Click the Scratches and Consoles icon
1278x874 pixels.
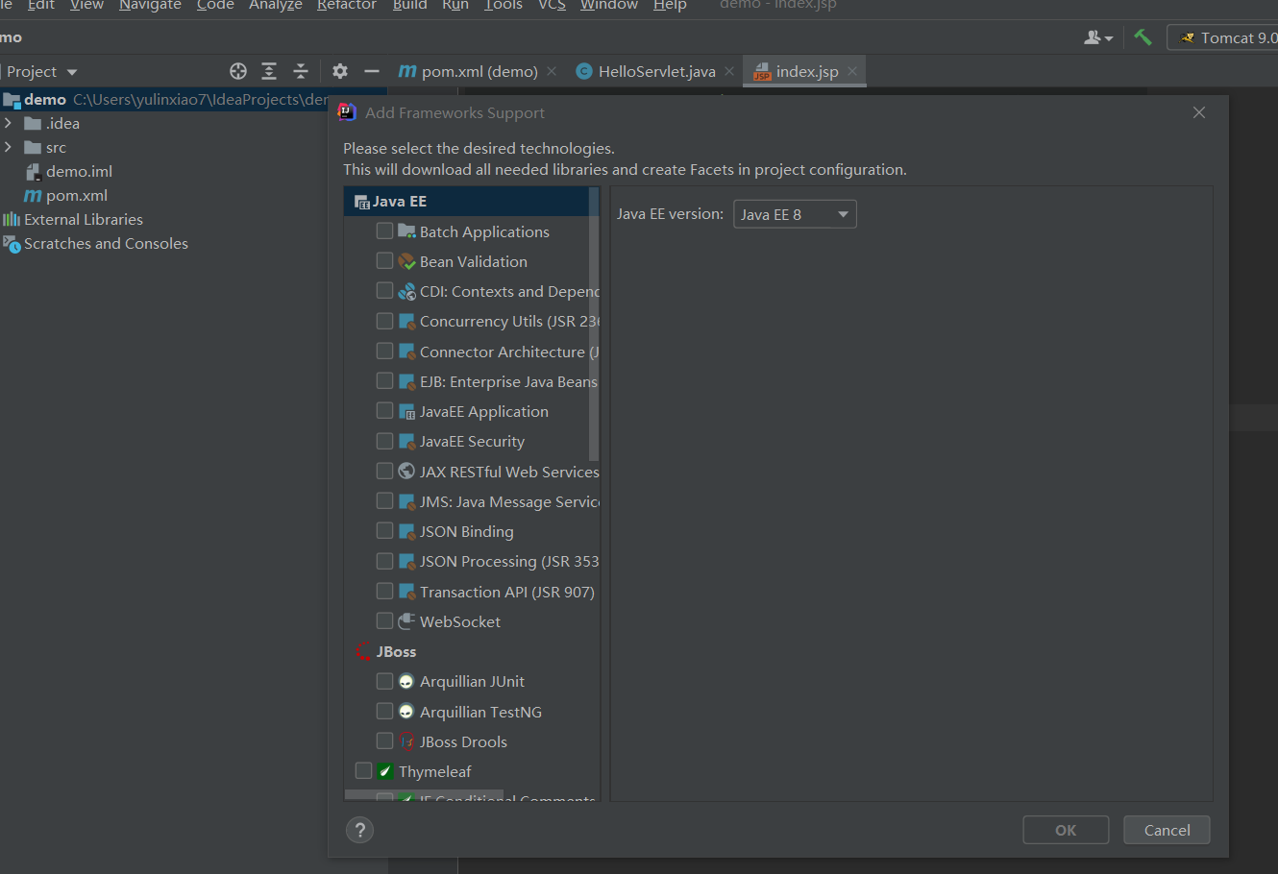pyautogui.click(x=12, y=244)
